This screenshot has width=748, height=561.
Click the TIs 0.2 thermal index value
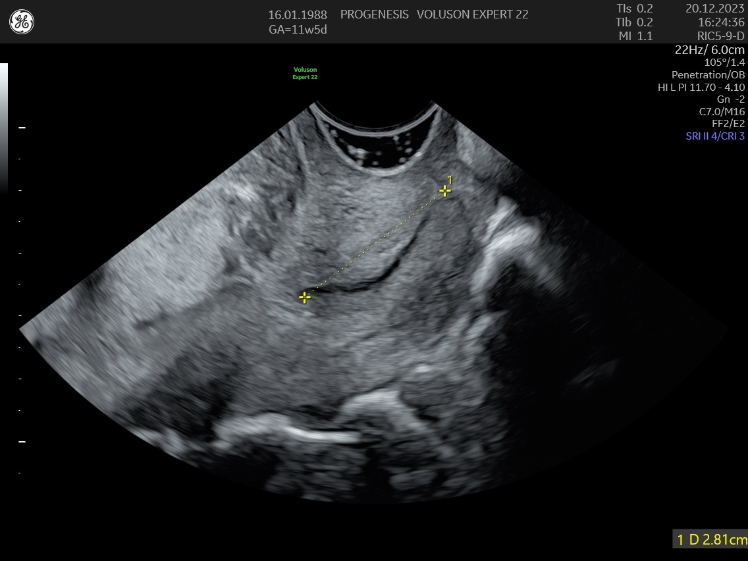(x=635, y=9)
